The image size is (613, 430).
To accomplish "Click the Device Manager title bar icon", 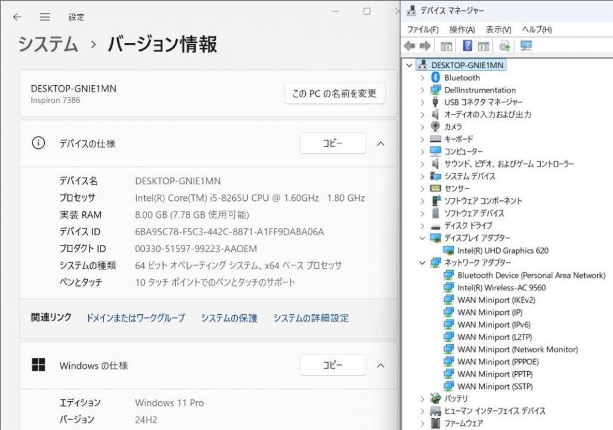I will [411, 10].
